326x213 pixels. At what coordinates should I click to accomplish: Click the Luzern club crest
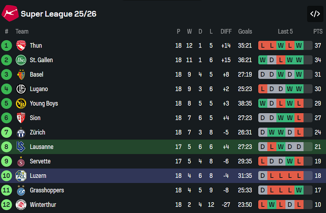(x=21, y=176)
